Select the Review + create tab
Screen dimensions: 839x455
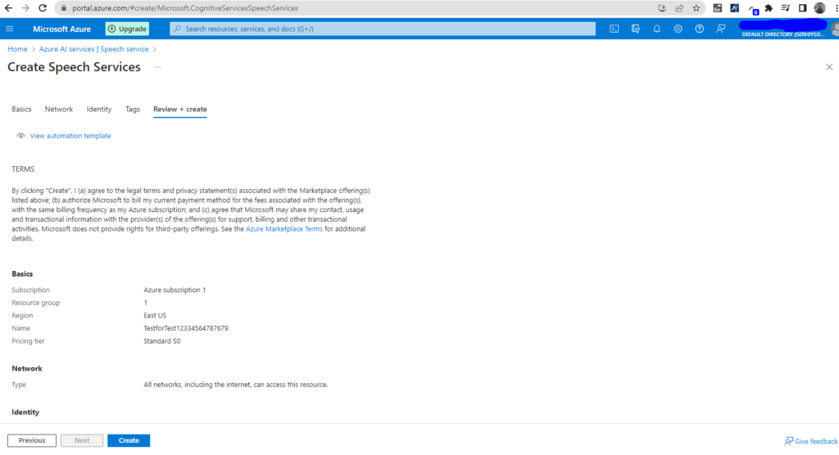point(179,109)
